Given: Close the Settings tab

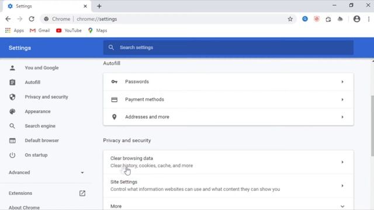Looking at the screenshot, I should point(85,6).
